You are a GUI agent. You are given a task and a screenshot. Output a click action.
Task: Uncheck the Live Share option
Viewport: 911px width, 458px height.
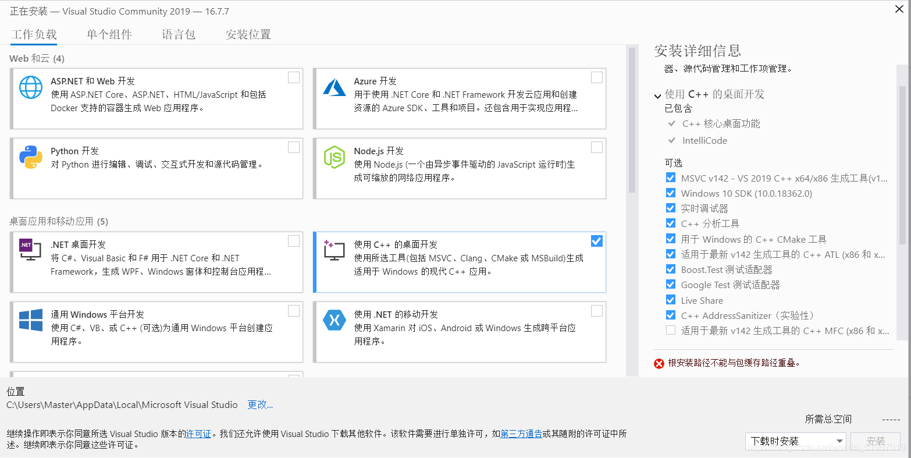[671, 300]
